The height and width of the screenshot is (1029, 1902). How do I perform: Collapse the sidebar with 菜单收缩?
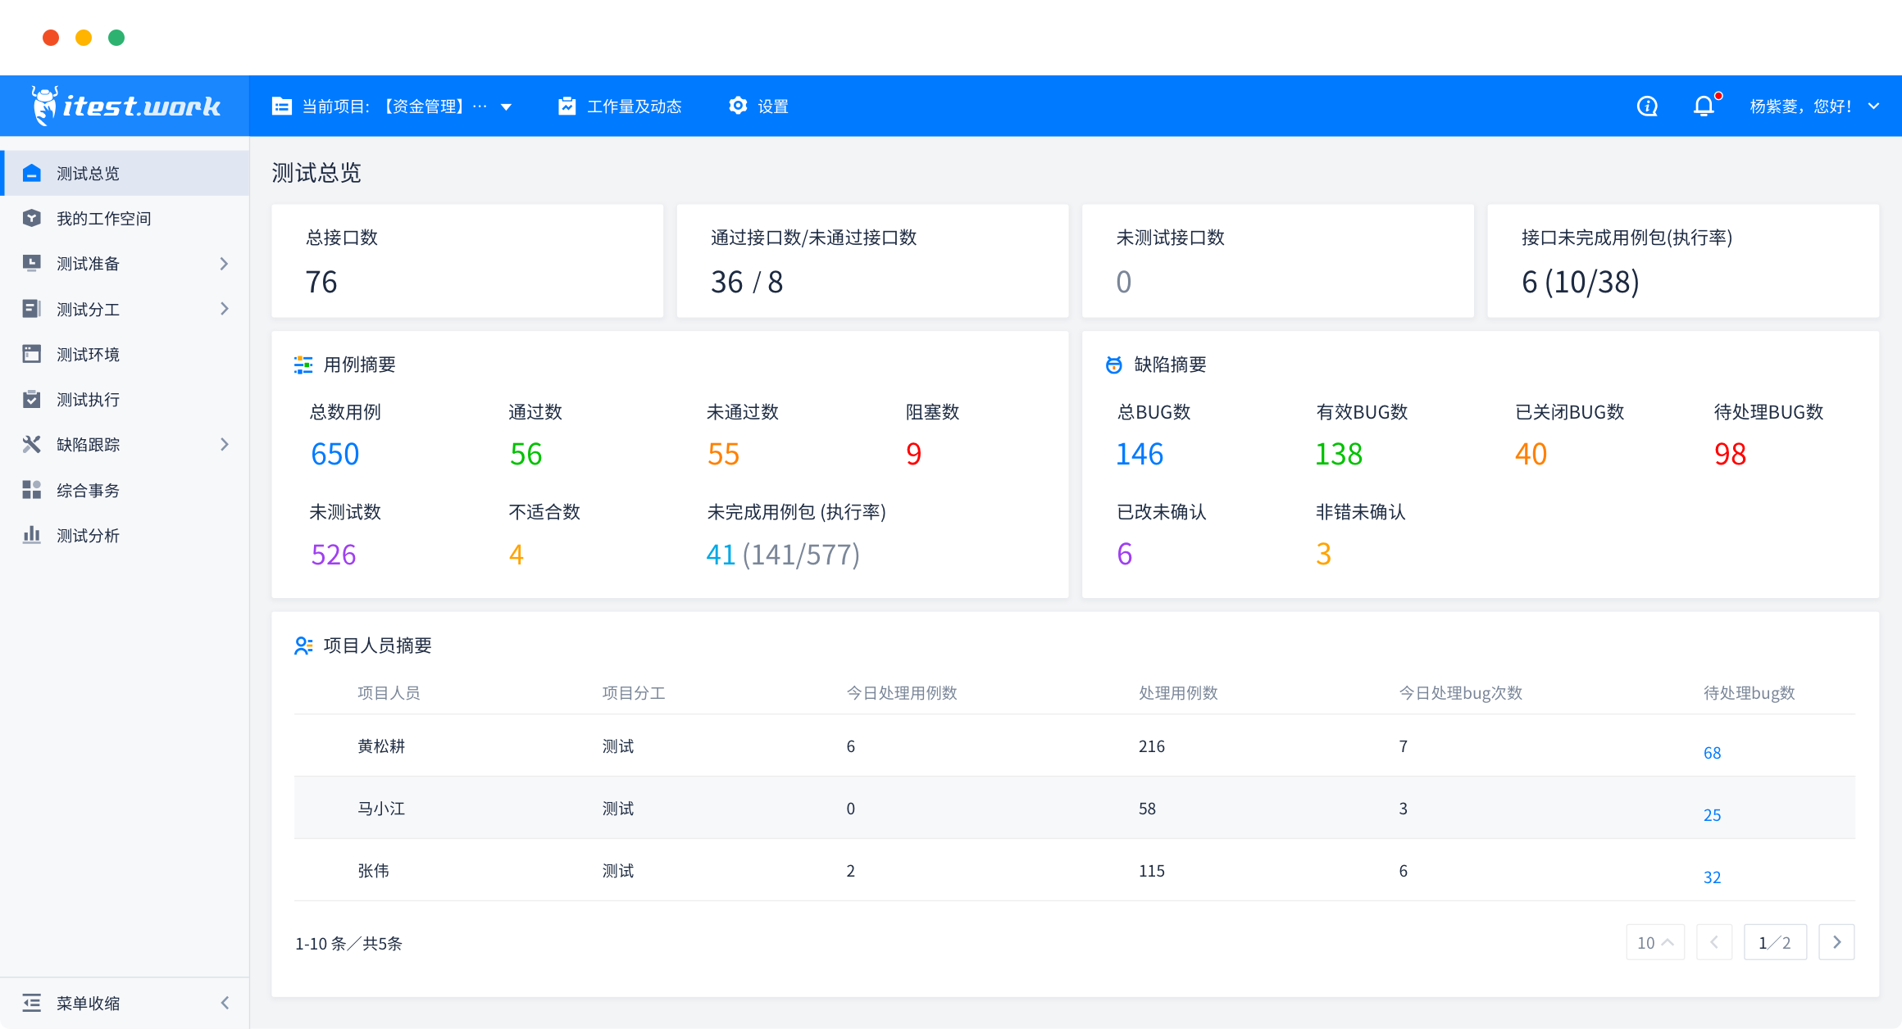pos(88,1003)
